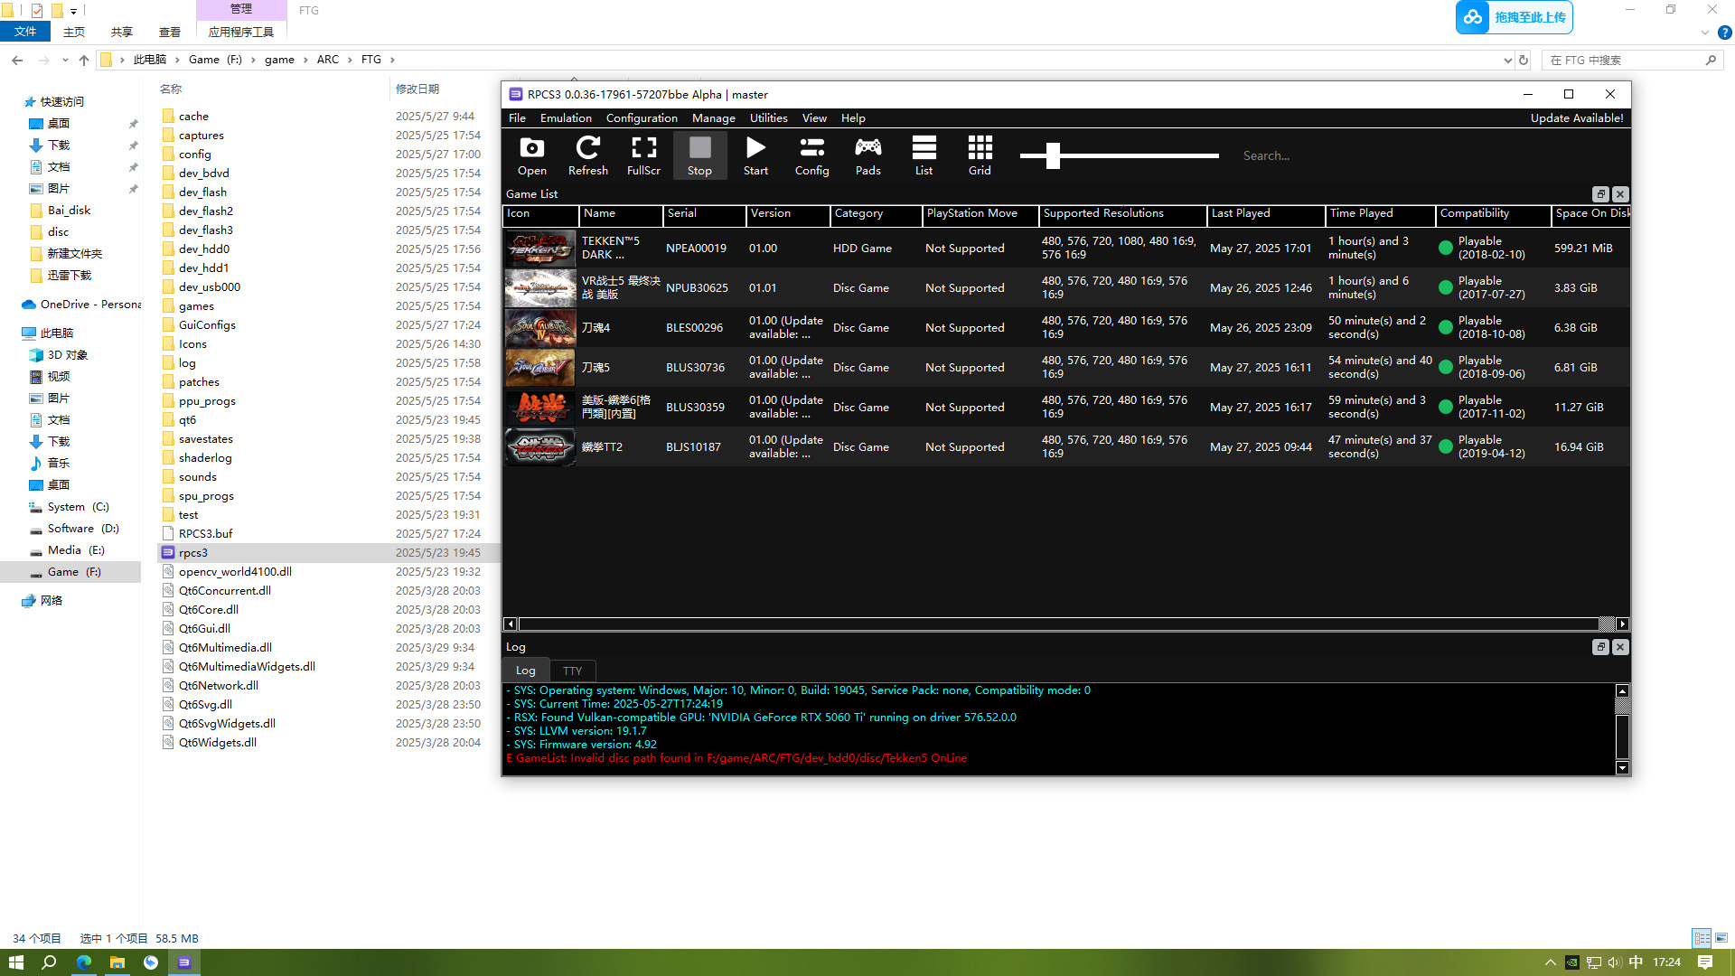
Task: Click the Open toolbar icon in RPCS3
Action: [x=531, y=155]
